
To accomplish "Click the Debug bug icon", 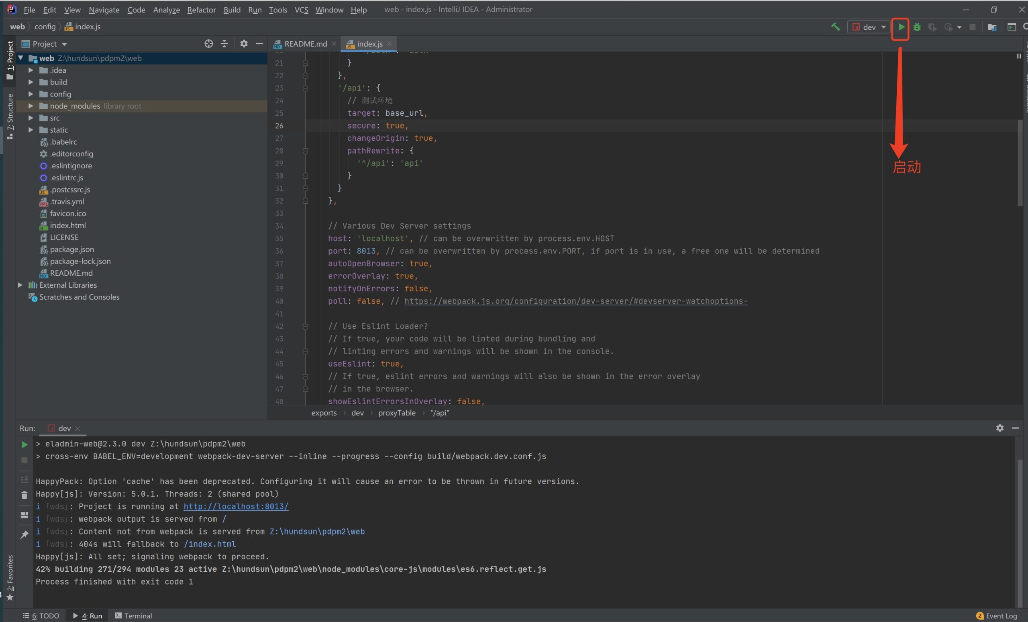I will [917, 27].
